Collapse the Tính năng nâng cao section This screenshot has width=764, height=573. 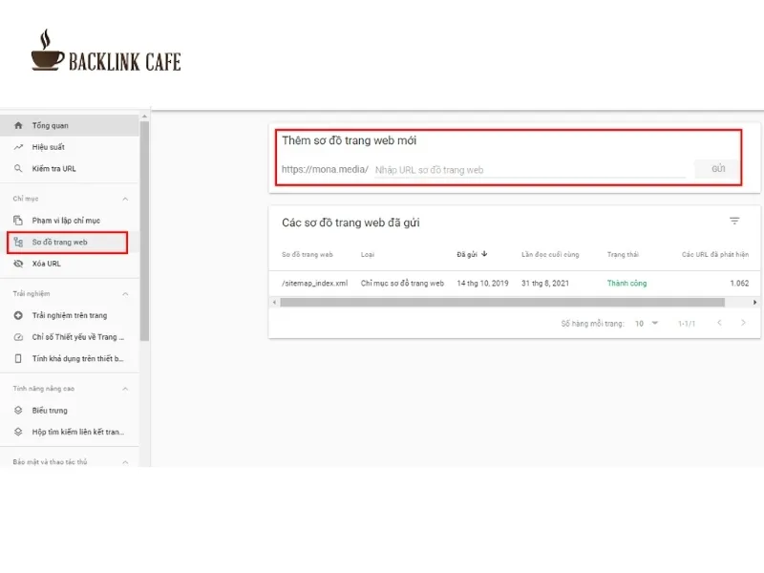tap(125, 389)
